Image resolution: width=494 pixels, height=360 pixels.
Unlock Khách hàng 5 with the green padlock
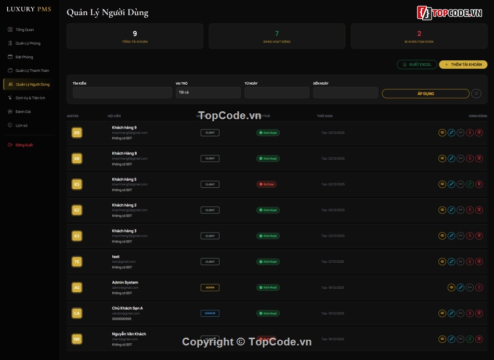click(470, 184)
